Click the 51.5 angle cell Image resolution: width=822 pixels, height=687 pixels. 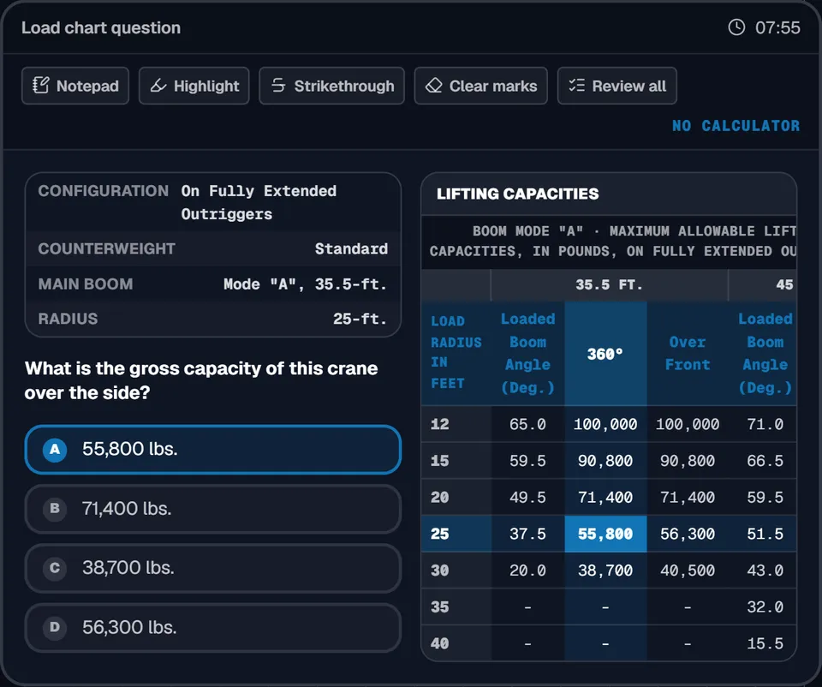click(x=765, y=534)
